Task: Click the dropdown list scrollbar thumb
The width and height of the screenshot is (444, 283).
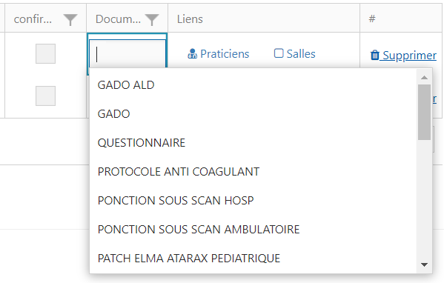Action: (424, 112)
